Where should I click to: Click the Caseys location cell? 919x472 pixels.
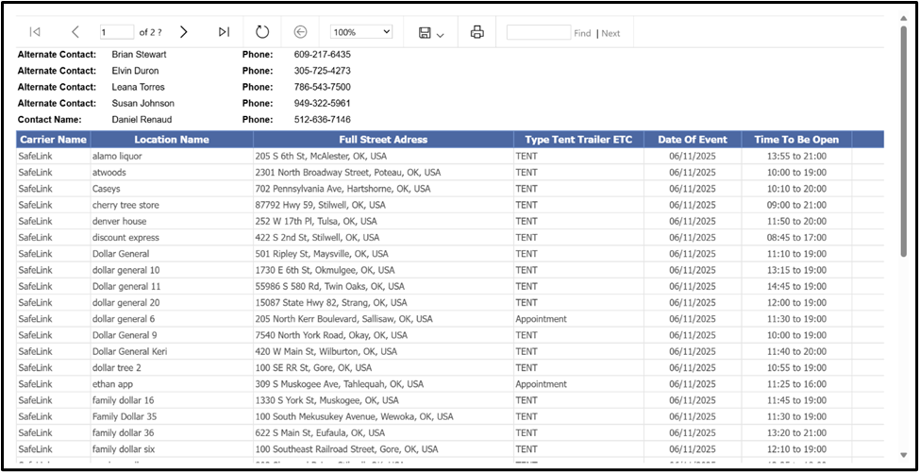coord(172,189)
